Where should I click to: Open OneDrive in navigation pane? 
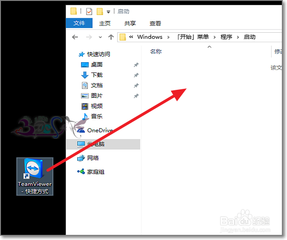click(100, 130)
